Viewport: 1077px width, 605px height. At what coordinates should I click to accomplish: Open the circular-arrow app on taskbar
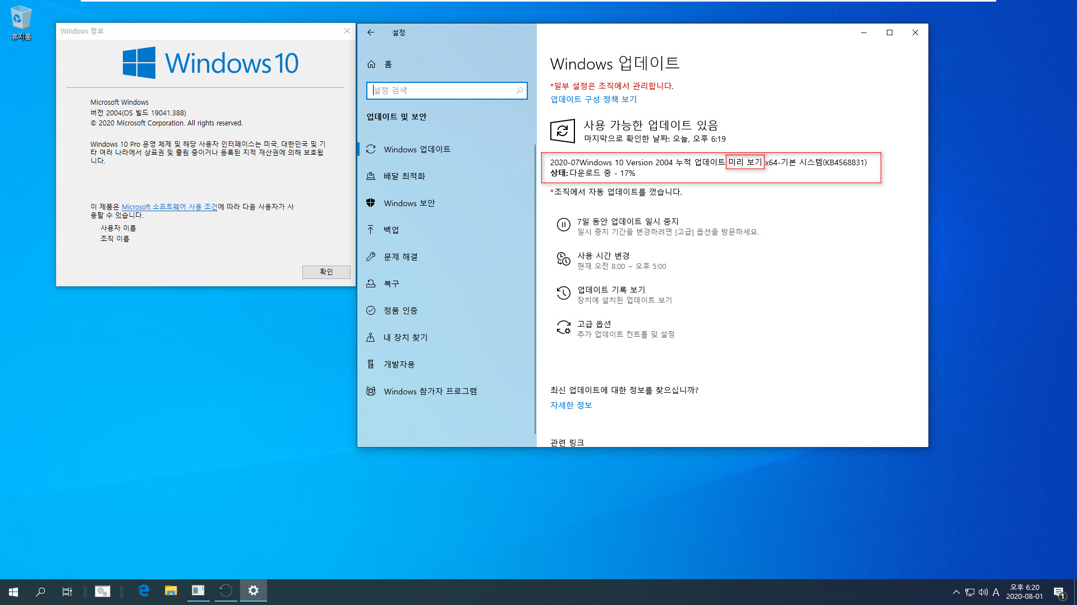click(225, 591)
